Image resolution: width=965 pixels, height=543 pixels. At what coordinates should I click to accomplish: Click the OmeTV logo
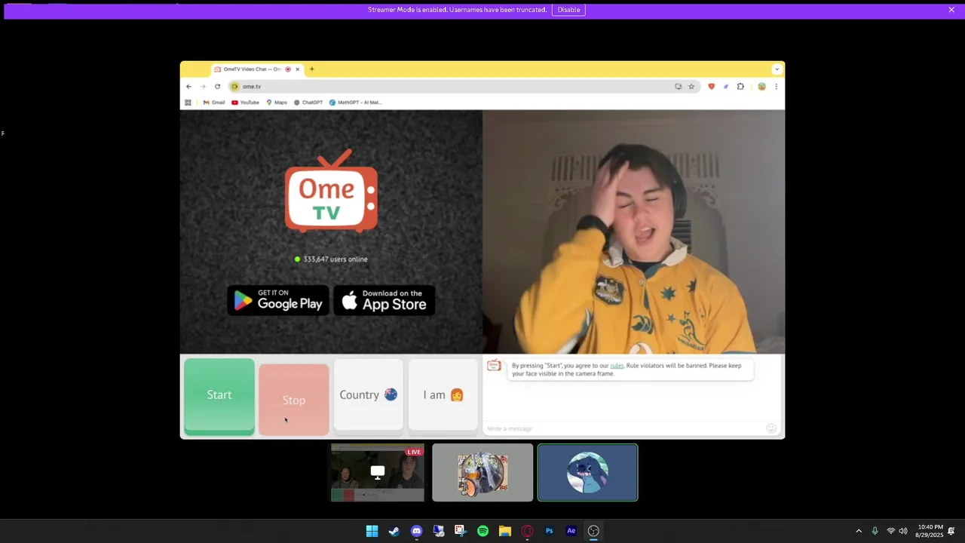click(x=331, y=192)
